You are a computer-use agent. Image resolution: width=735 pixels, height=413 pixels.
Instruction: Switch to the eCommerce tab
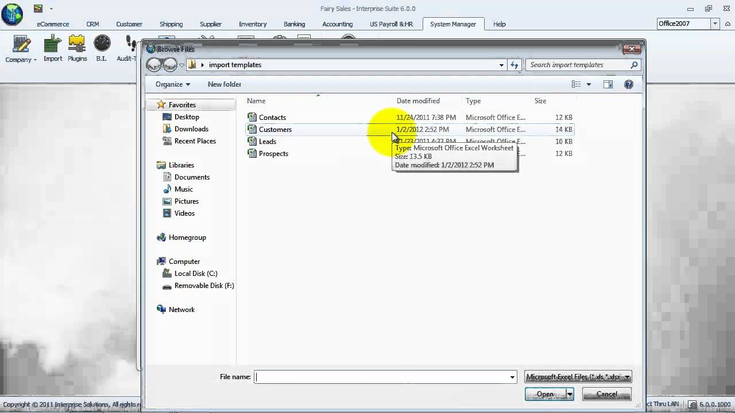coord(53,24)
